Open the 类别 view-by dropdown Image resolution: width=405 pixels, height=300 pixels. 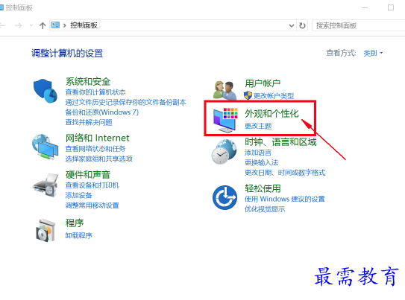(x=373, y=53)
